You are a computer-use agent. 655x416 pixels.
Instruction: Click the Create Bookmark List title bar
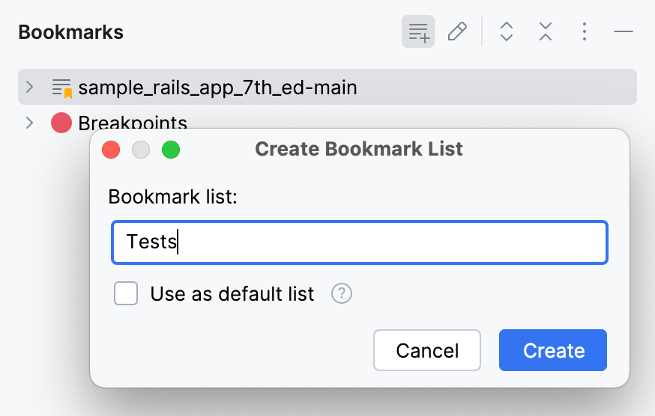tap(359, 149)
